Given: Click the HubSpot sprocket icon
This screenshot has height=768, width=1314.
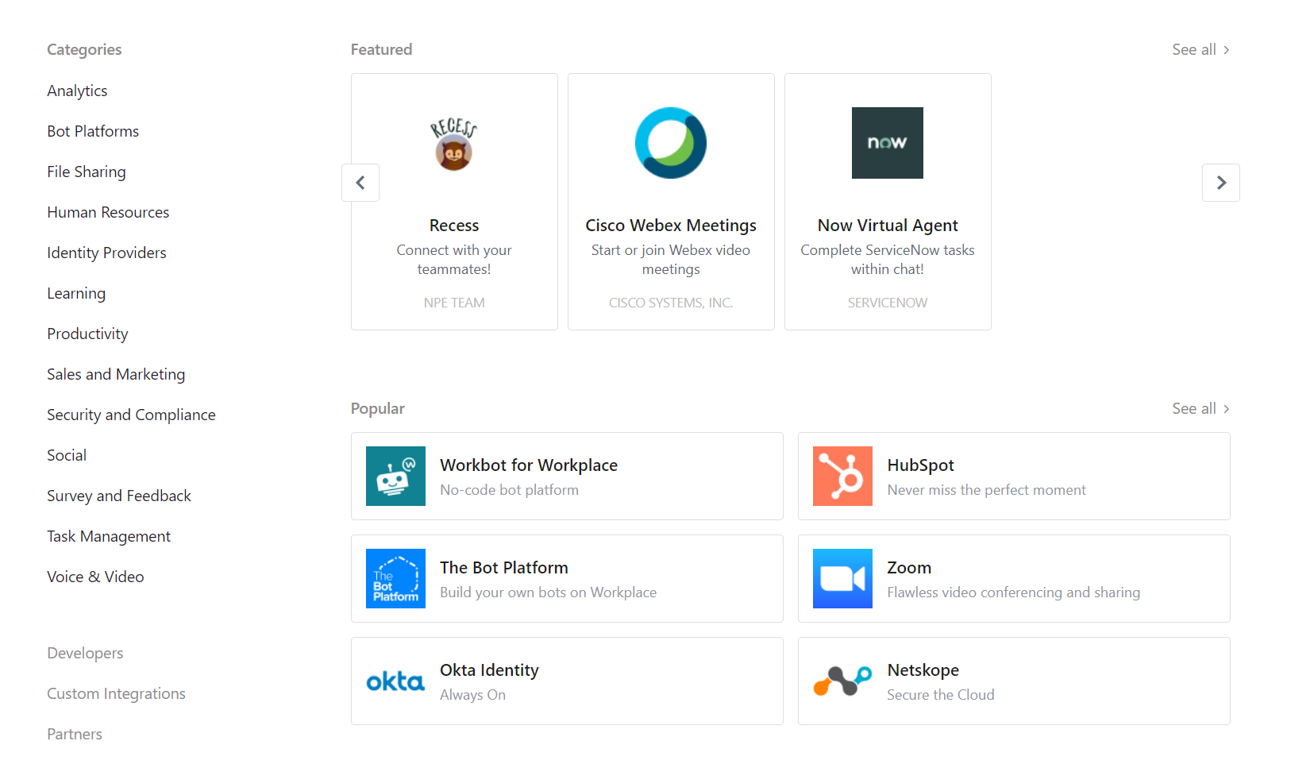Looking at the screenshot, I should click(x=842, y=476).
